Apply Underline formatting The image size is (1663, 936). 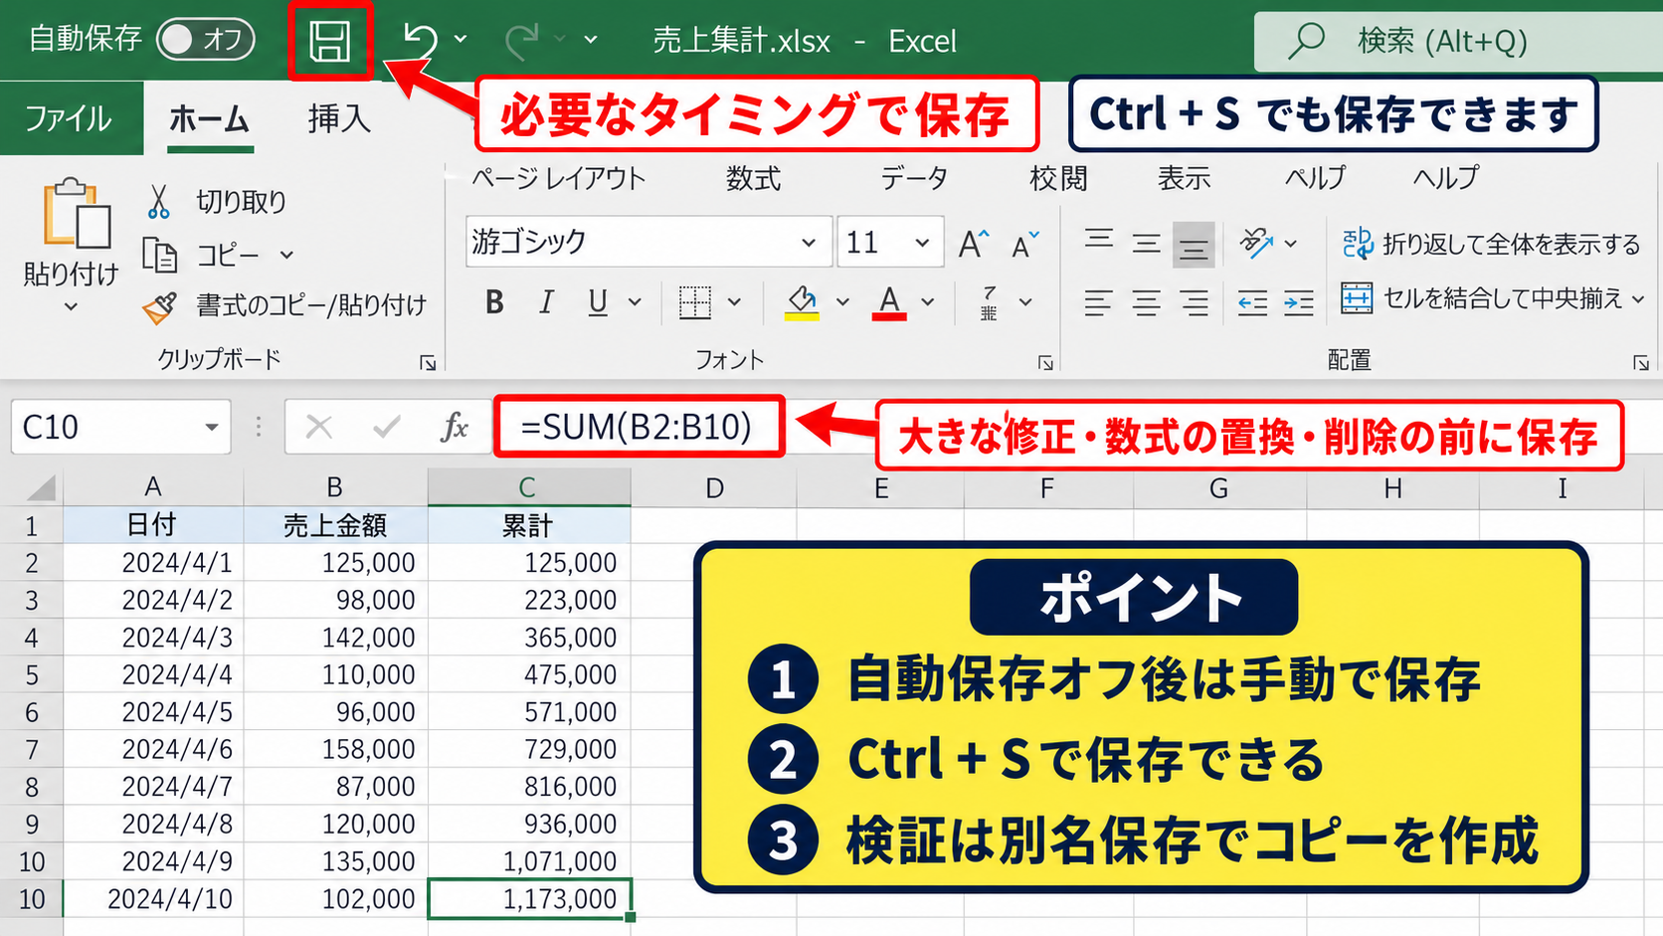coord(598,302)
